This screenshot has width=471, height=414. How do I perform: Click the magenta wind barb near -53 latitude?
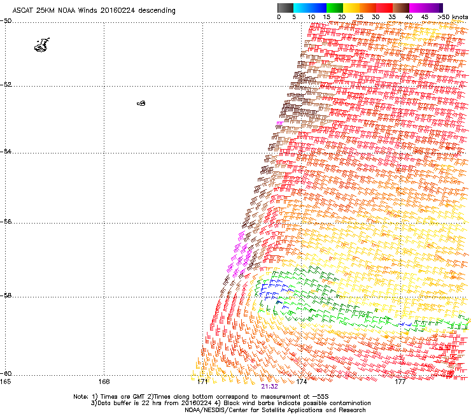click(x=279, y=124)
